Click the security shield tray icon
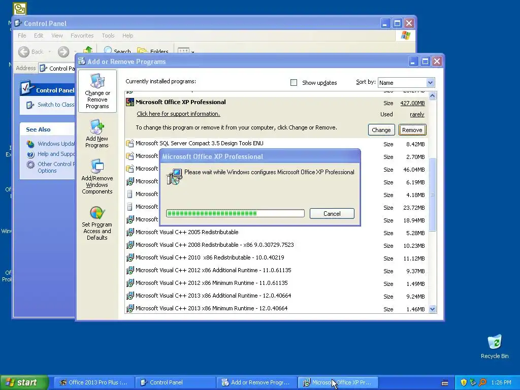The image size is (520, 390). coord(464,382)
